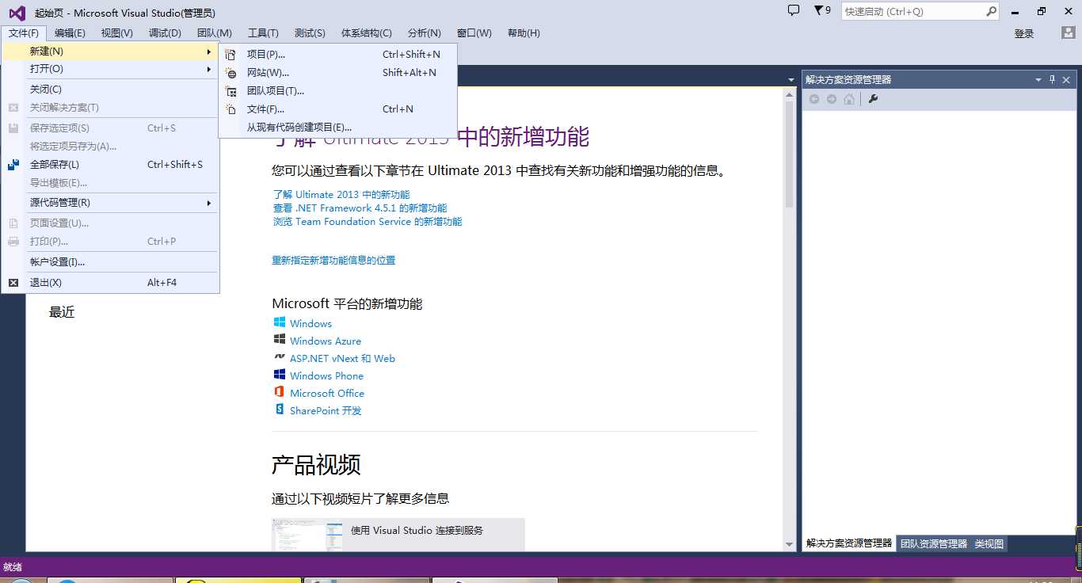Click the forward arrow in Solution Explorer toolbar
The image size is (1082, 583).
832,99
